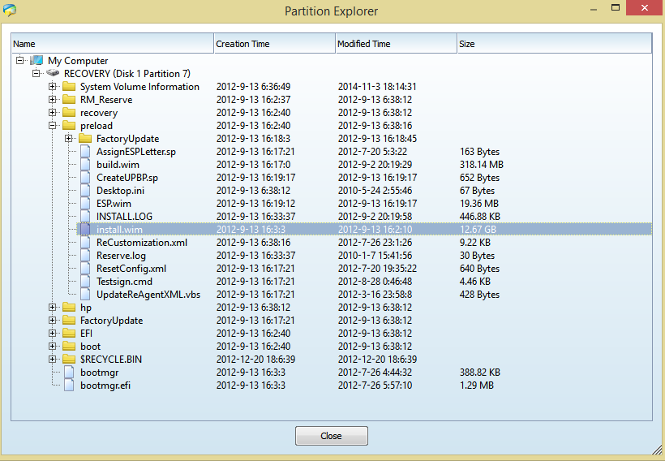
Task: Collapse the My Computer tree node
Action: point(20,60)
